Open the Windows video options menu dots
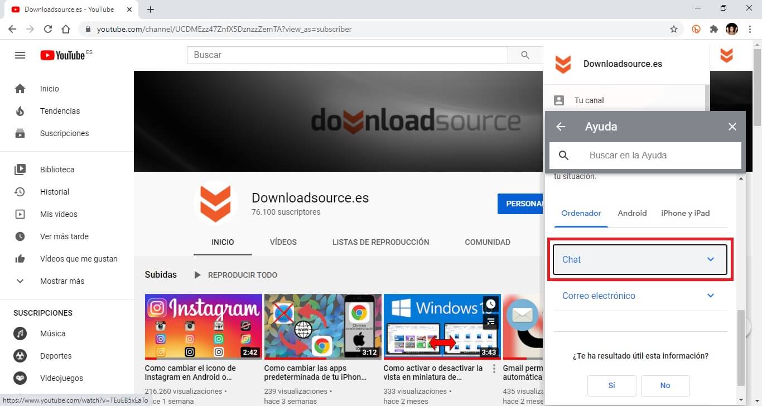Viewport: 762px width, 406px height. pyautogui.click(x=494, y=369)
